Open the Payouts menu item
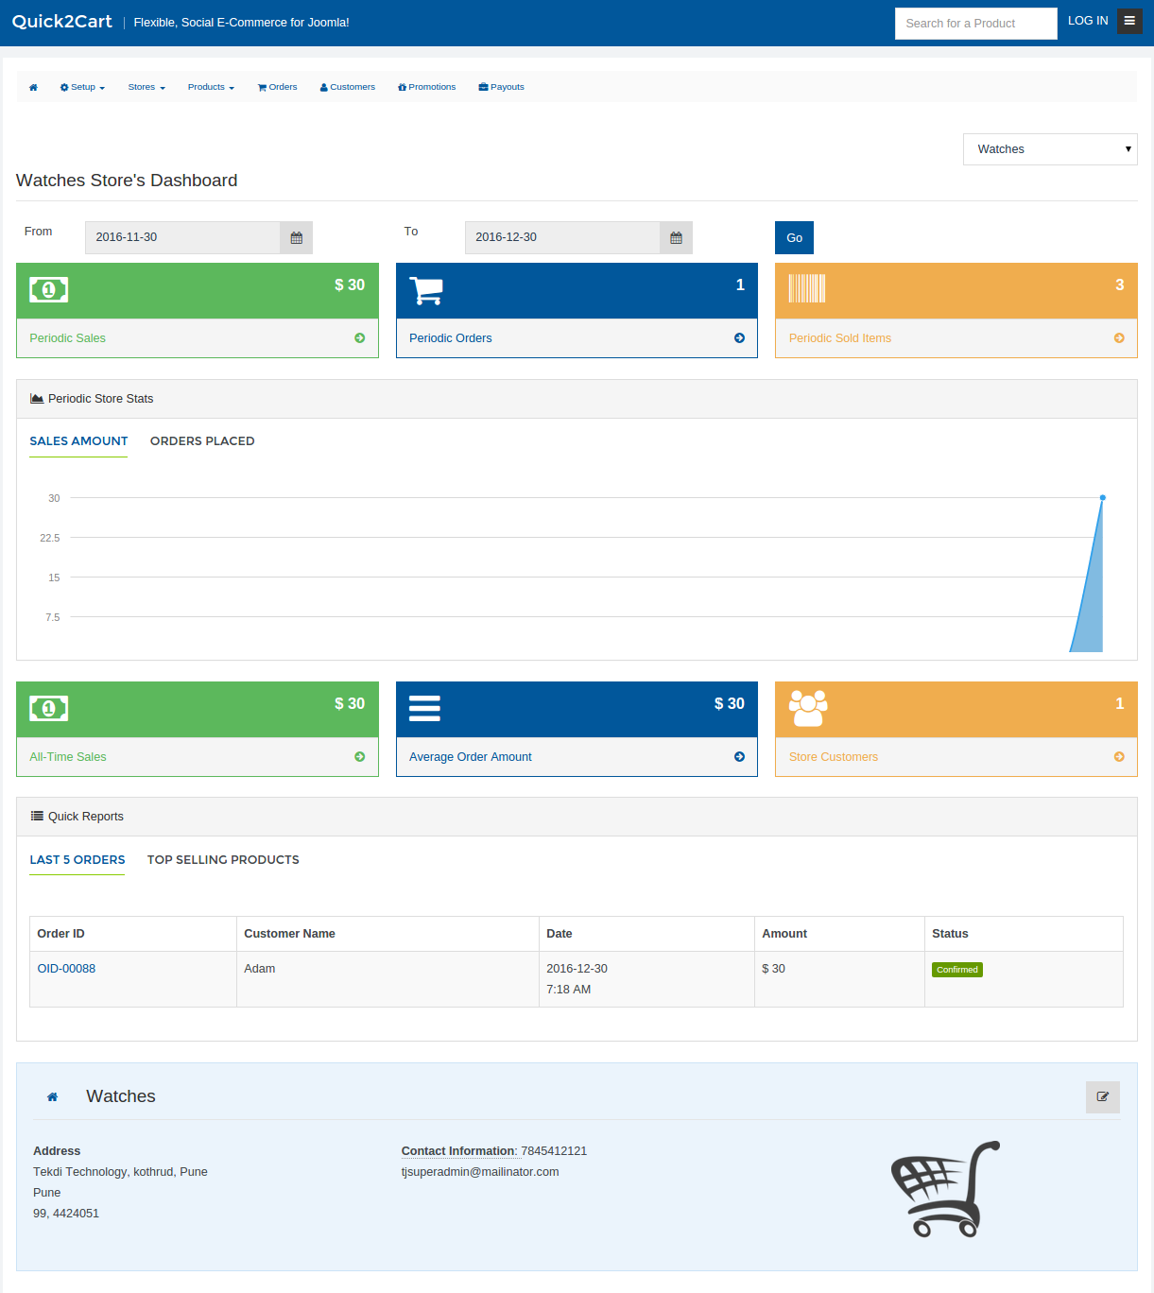The image size is (1154, 1293). (x=502, y=87)
